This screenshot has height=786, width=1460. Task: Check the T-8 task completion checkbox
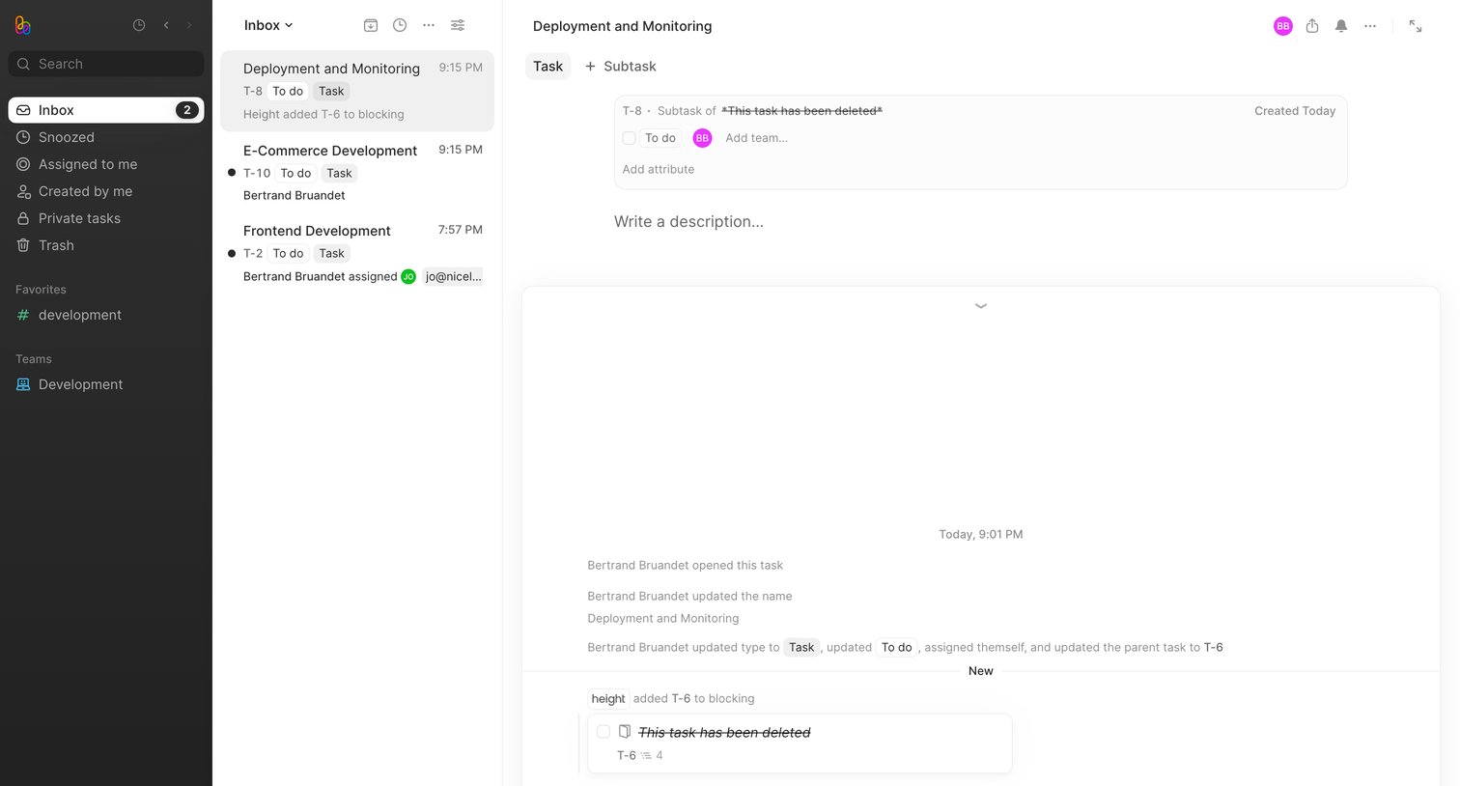click(x=629, y=138)
